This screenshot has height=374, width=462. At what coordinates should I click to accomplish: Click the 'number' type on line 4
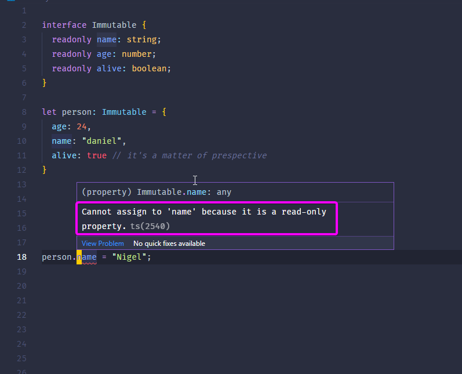point(136,54)
